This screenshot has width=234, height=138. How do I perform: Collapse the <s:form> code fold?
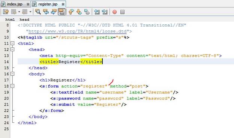click(12, 86)
